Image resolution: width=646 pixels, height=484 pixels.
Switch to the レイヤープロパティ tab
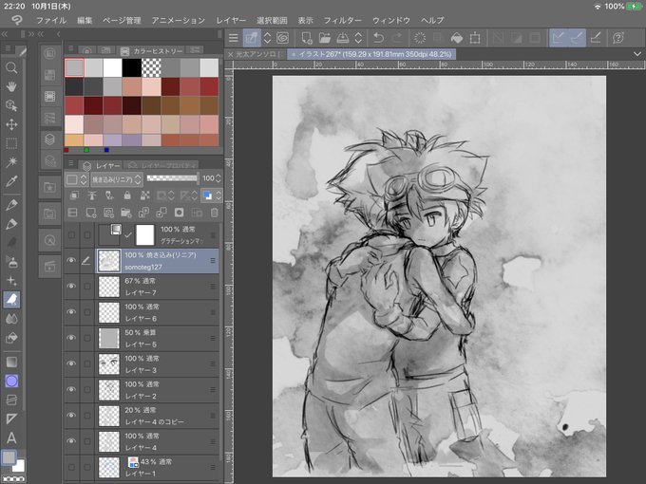coord(161,166)
